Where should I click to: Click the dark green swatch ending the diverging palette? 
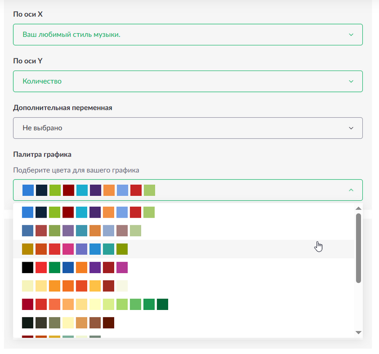pyautogui.click(x=162, y=304)
